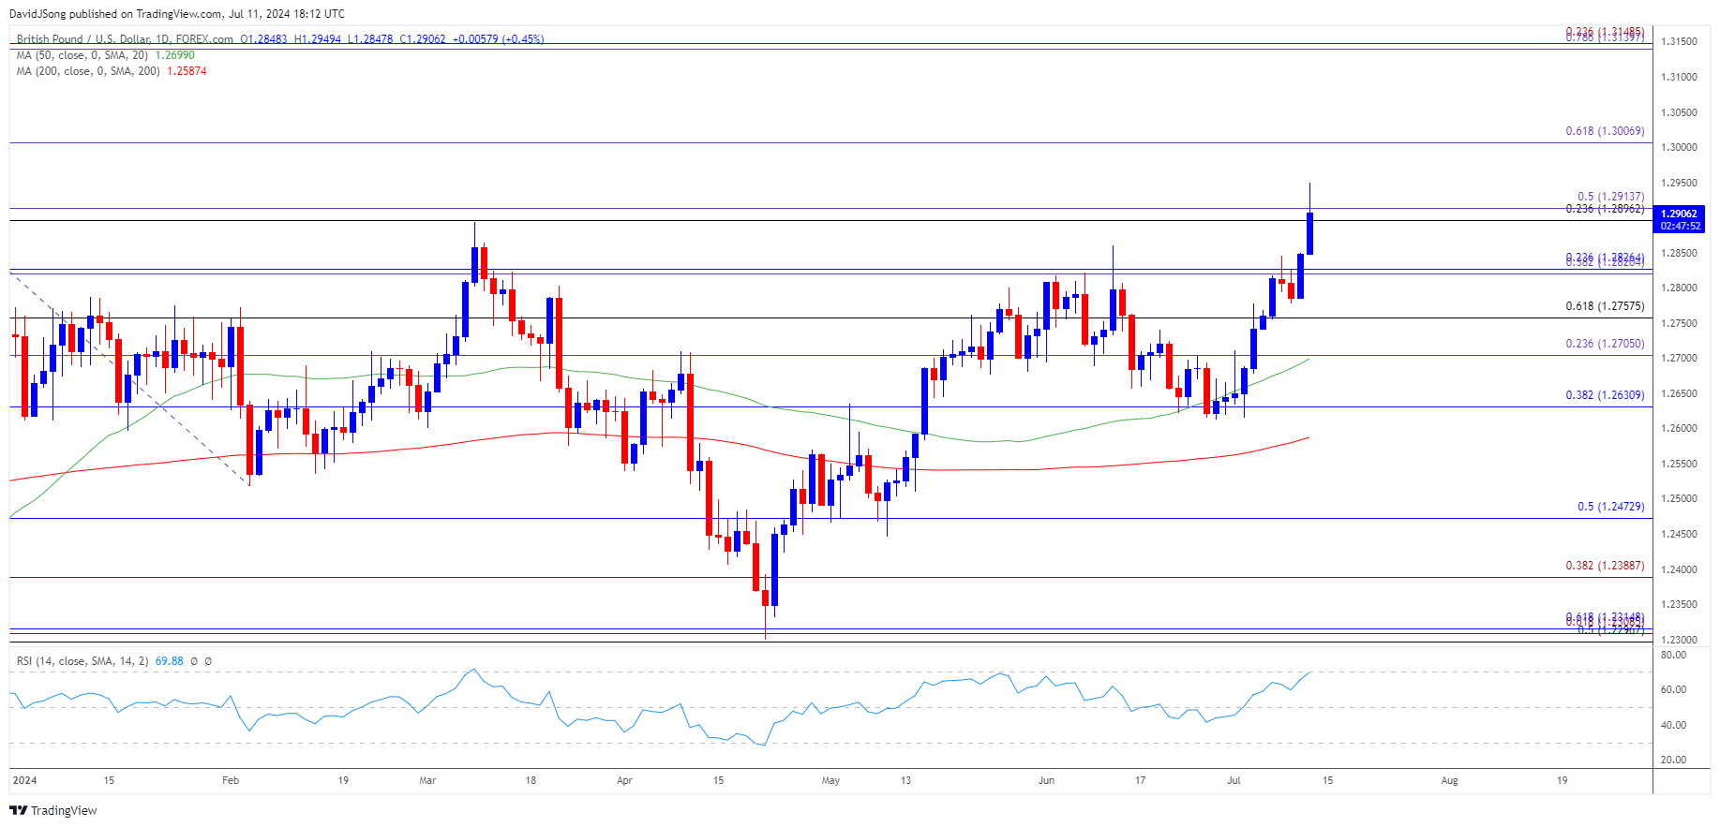Viewport: 1720px width, 827px height.
Task: Click the 17 label on date axis
Action: [x=1140, y=780]
